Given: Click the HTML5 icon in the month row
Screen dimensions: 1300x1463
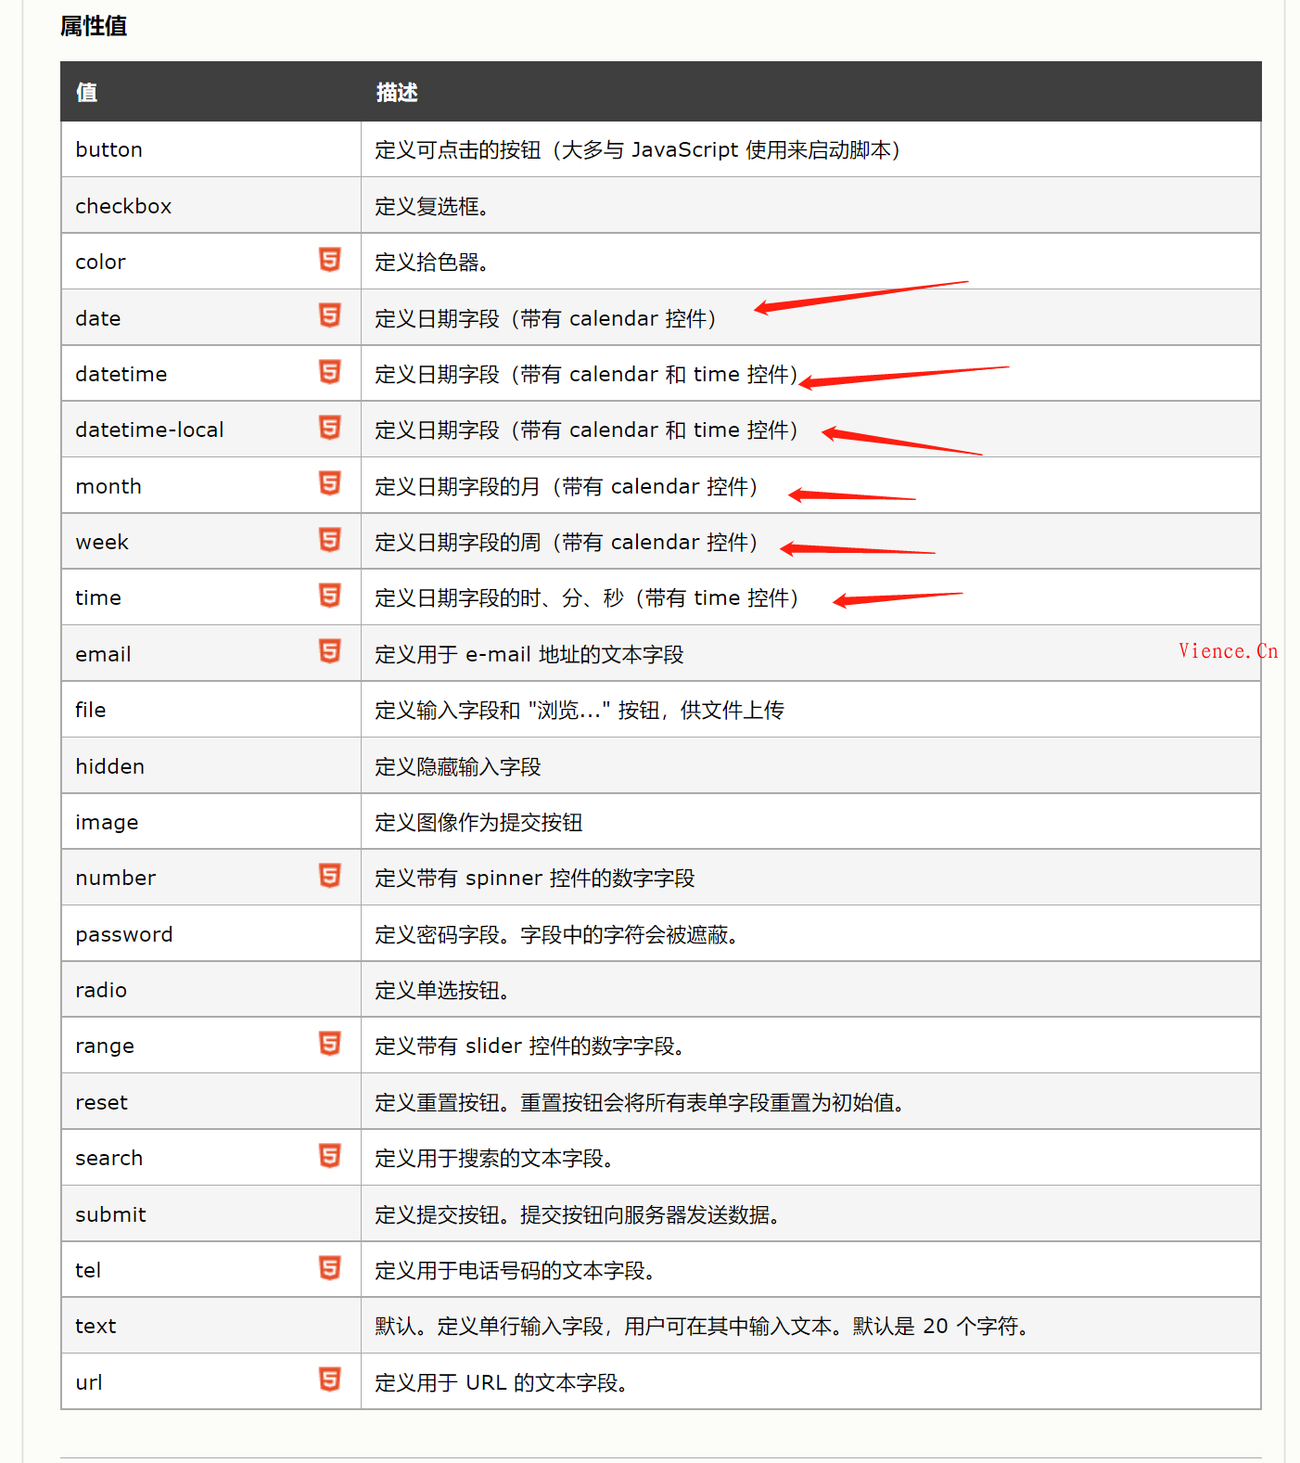Looking at the screenshot, I should 329,483.
